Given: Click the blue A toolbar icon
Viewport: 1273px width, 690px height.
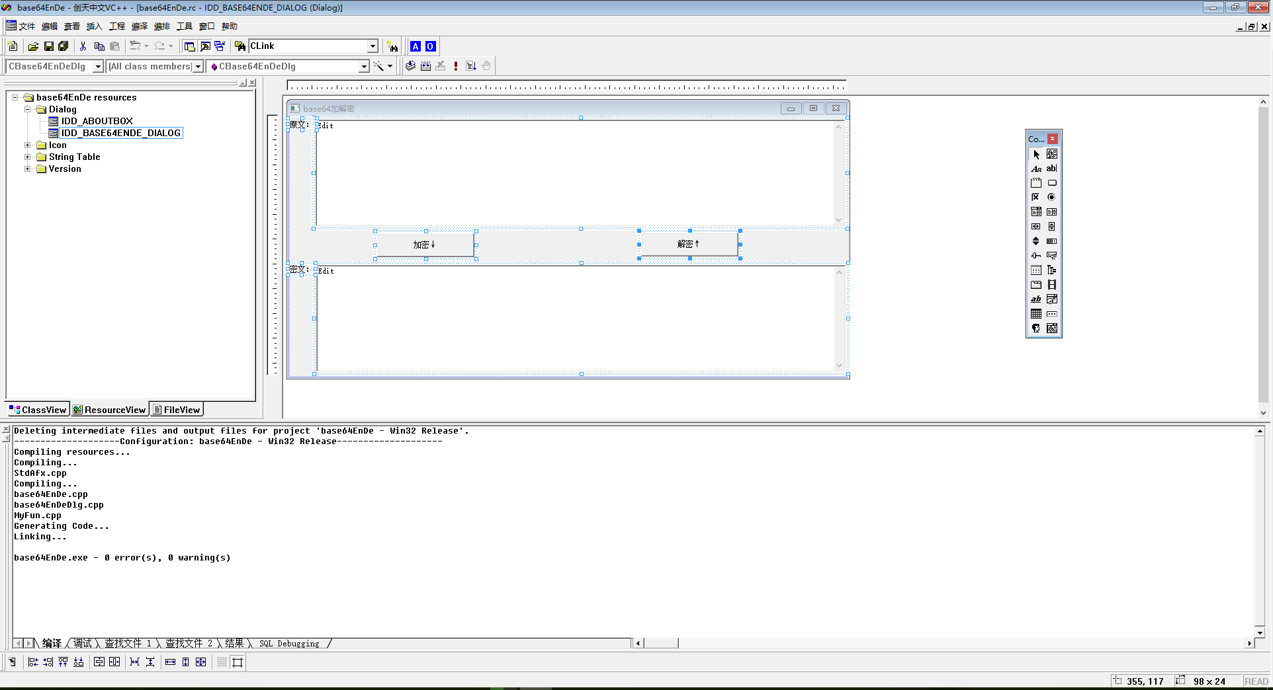Looking at the screenshot, I should [416, 46].
